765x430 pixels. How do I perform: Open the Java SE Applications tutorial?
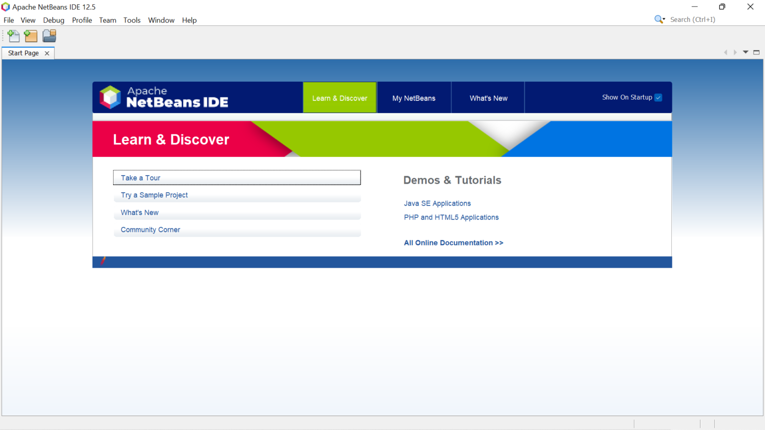point(437,203)
